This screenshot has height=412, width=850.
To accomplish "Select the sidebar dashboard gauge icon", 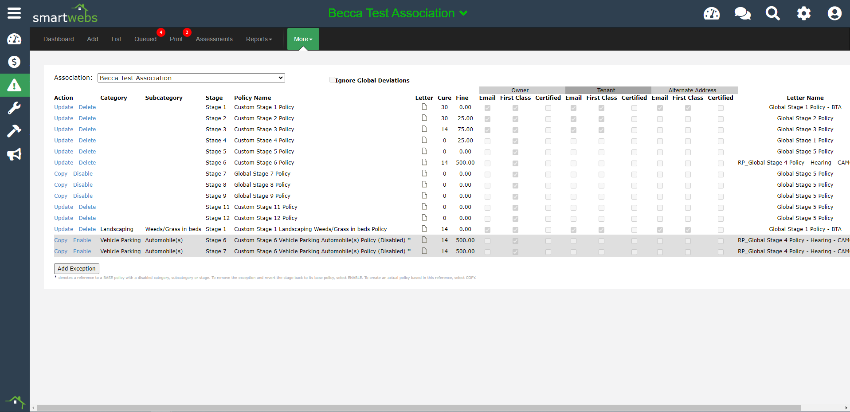I will point(14,39).
